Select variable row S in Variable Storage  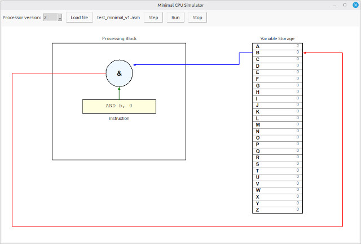click(x=278, y=164)
